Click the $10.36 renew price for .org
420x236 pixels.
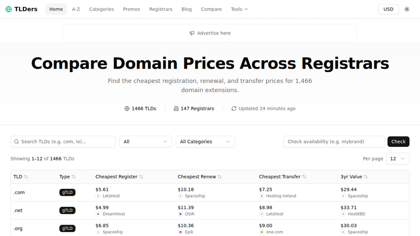click(x=185, y=226)
